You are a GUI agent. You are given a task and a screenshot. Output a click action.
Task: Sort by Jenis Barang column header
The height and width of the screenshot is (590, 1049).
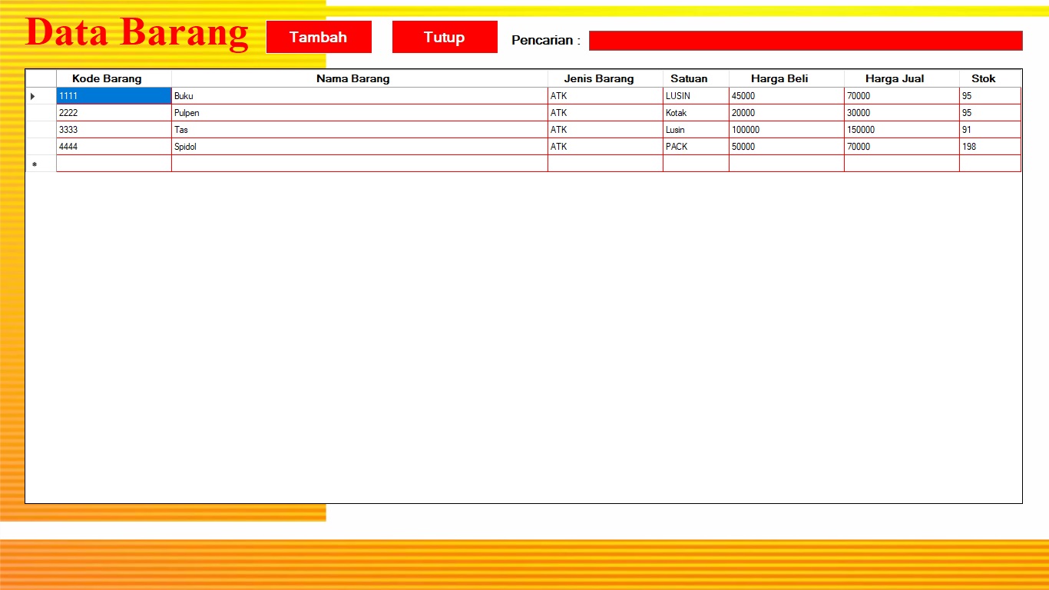(605, 78)
